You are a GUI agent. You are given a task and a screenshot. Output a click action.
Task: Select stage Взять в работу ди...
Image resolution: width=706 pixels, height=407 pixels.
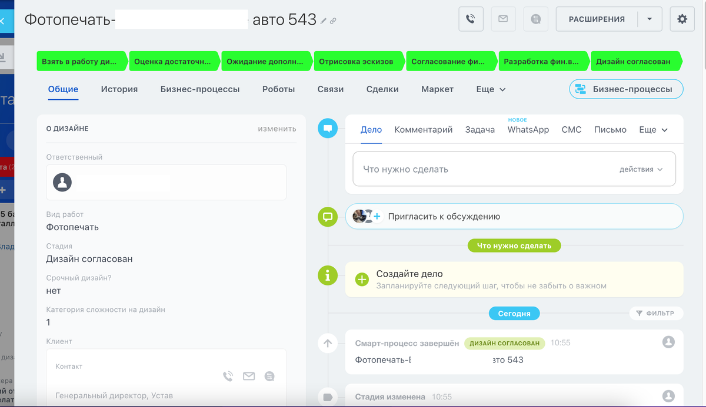coord(82,61)
